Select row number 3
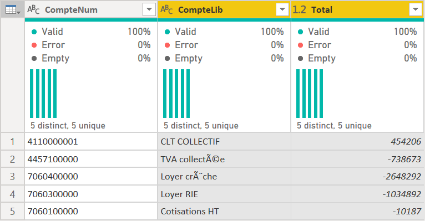The height and width of the screenshot is (221, 425). pos(12,176)
